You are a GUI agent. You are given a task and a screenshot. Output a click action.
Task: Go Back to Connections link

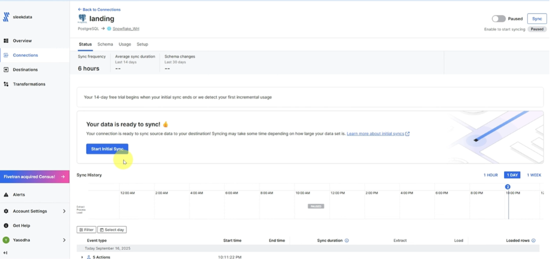click(x=99, y=9)
